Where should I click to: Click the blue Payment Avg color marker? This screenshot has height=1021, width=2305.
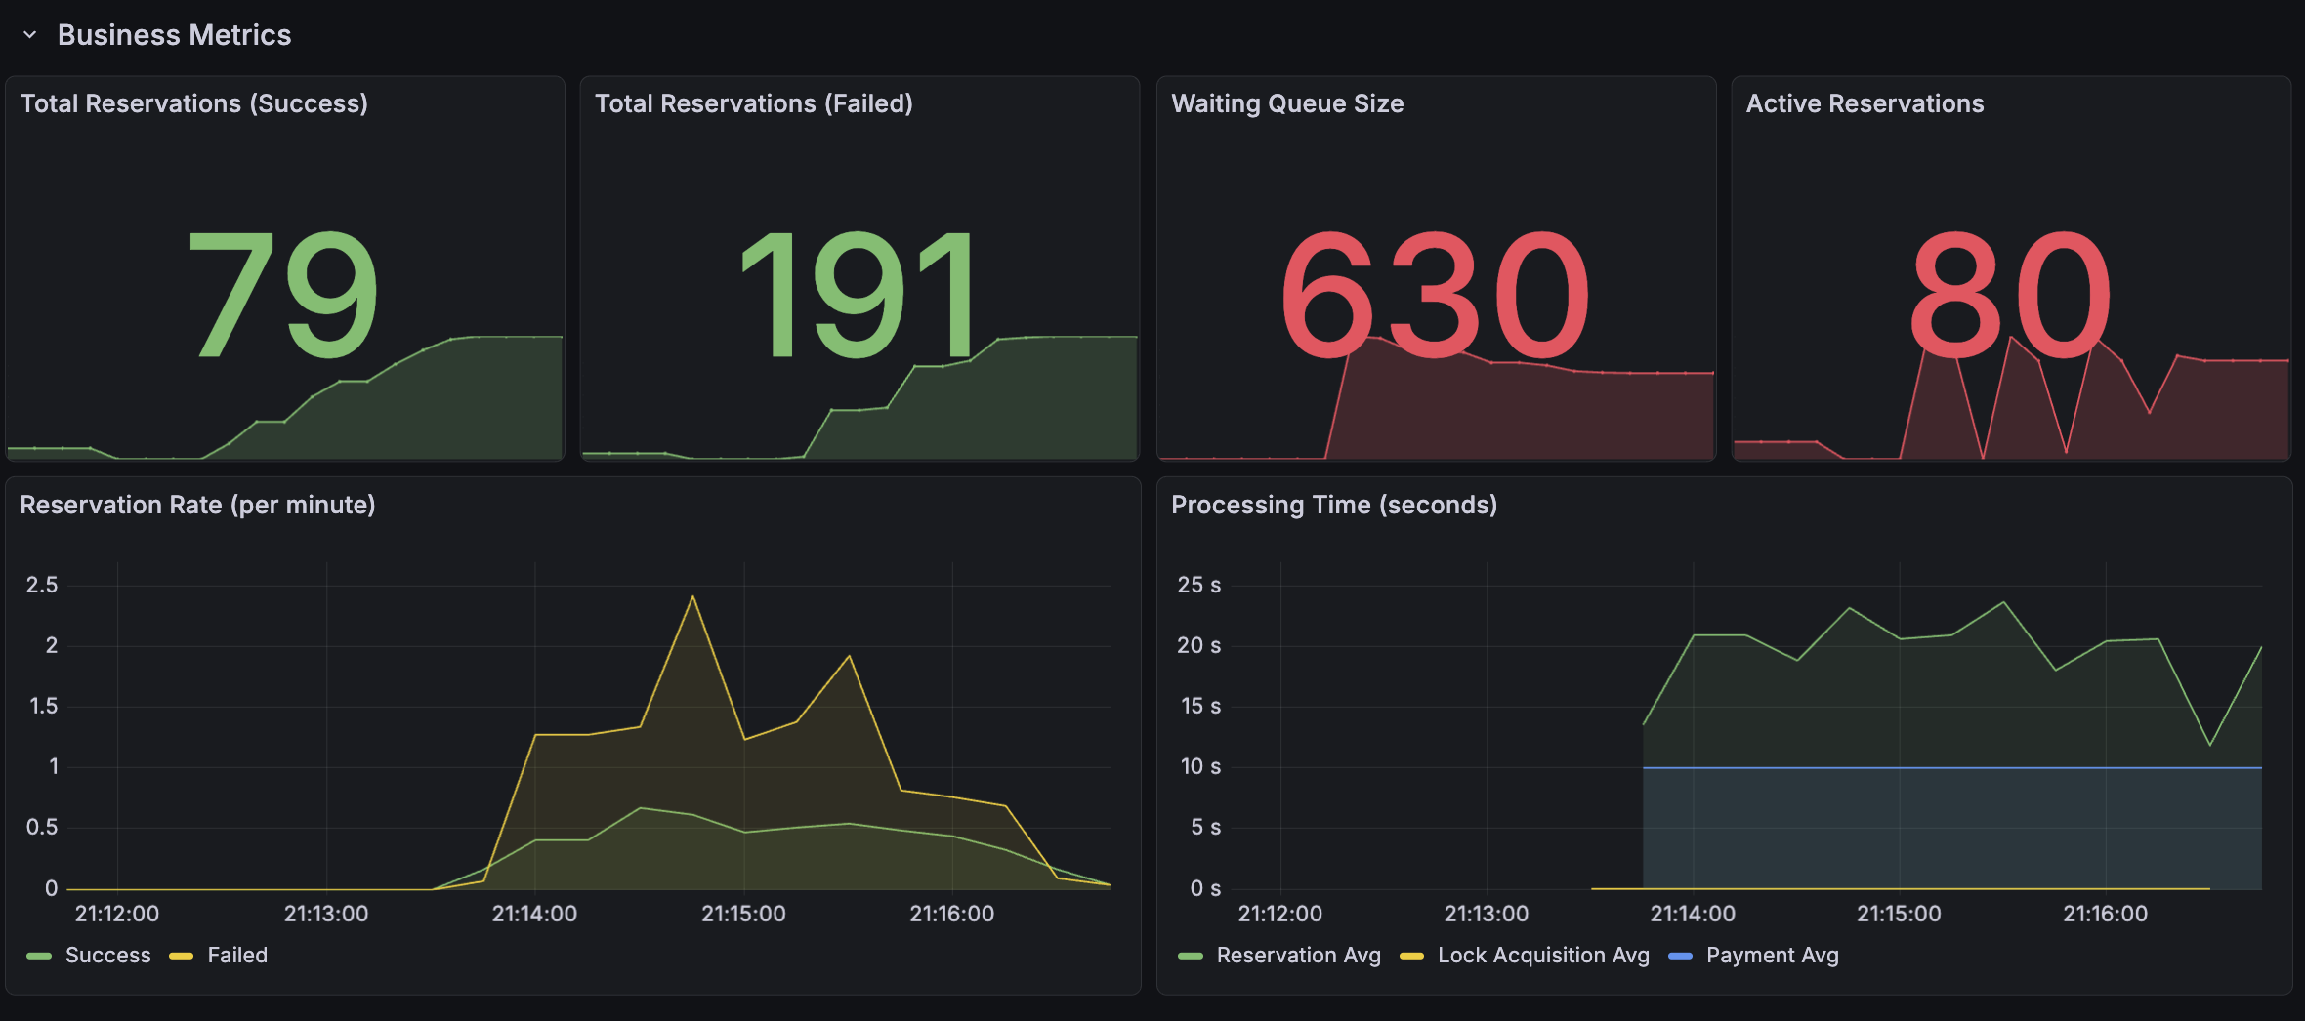pos(1680,956)
